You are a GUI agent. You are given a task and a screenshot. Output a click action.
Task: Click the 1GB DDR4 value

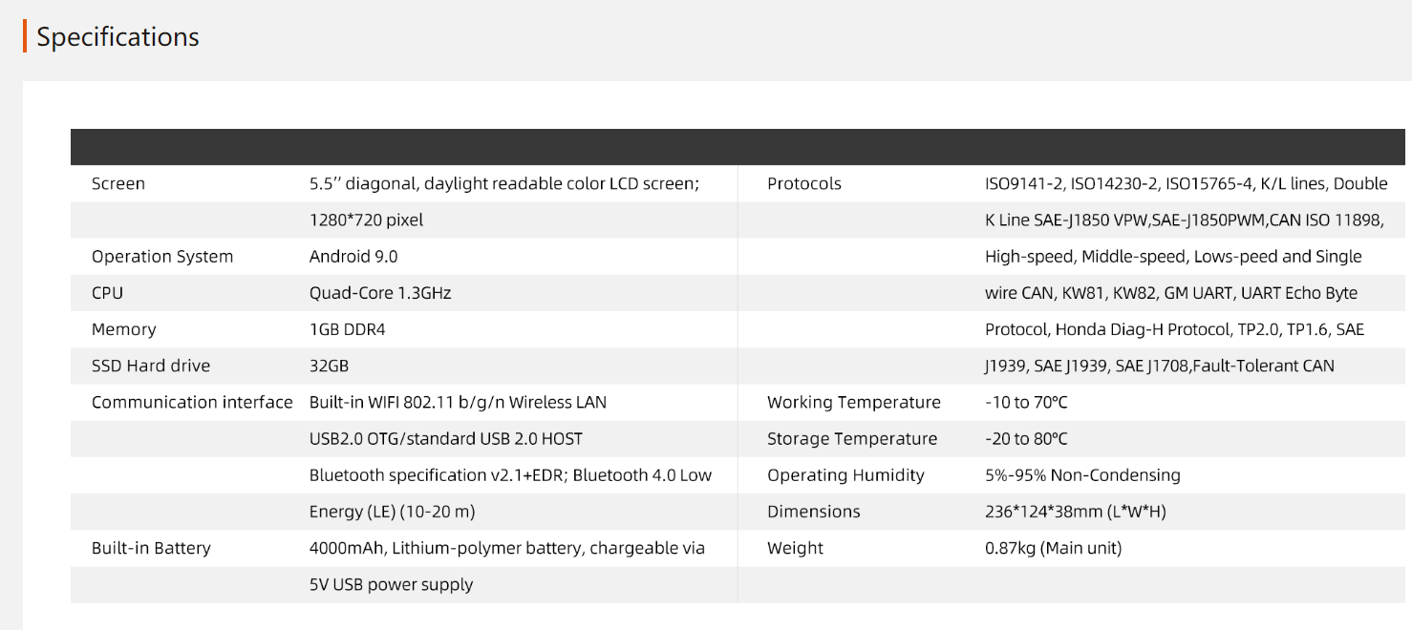click(348, 329)
